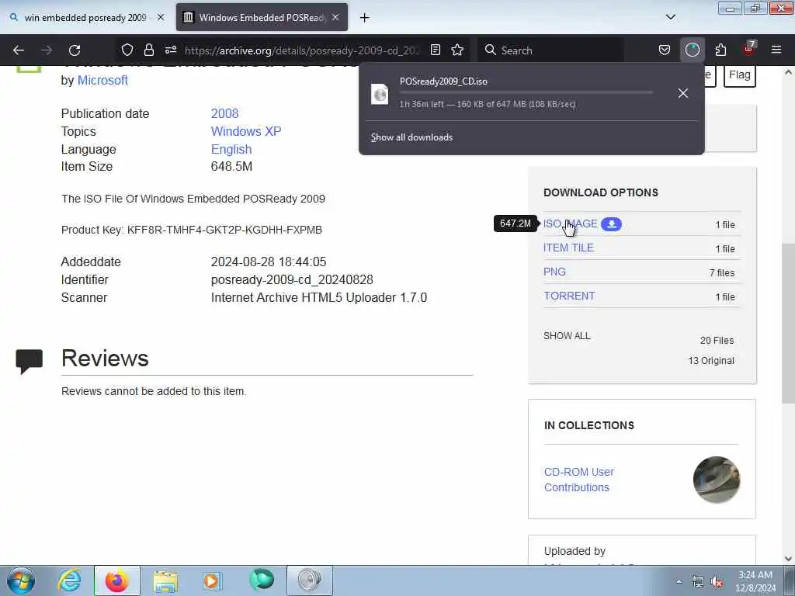
Task: Open the tracking protection shield icon
Action: click(127, 50)
